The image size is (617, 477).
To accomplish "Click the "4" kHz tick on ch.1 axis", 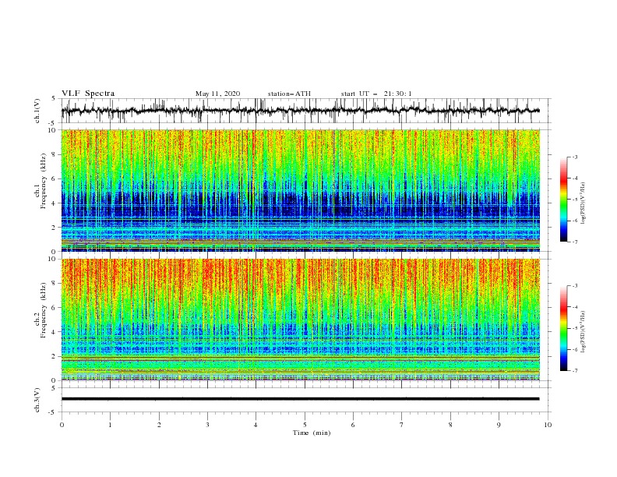I will [x=55, y=203].
